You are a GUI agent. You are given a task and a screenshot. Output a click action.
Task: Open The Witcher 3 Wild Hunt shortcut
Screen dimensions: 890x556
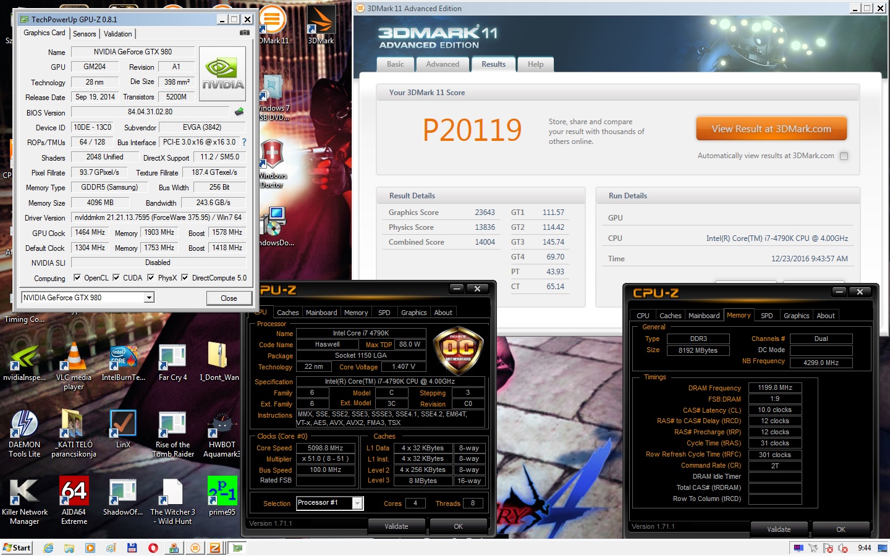point(172,501)
